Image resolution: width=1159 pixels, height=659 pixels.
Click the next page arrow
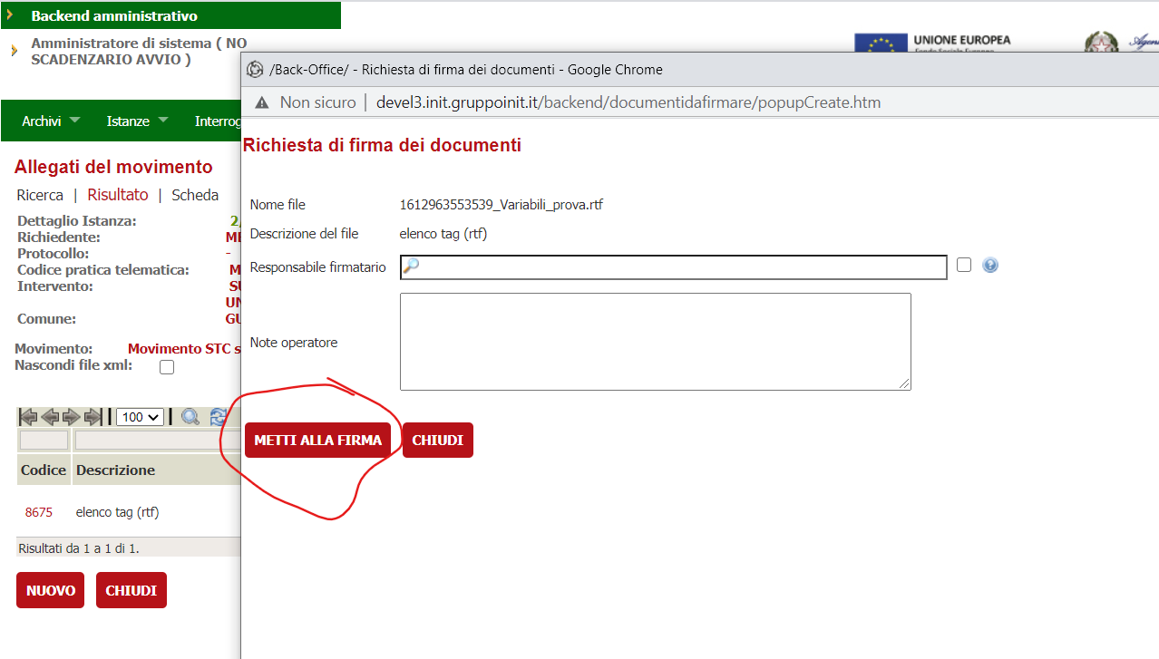point(70,416)
